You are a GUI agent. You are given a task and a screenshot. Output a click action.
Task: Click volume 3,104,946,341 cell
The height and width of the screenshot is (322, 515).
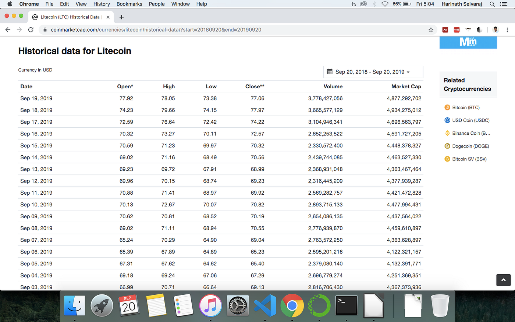click(325, 122)
